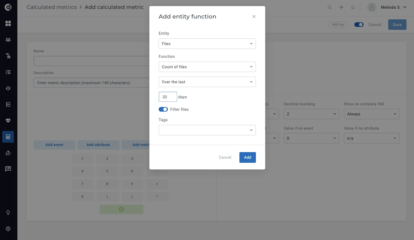
Task: Click the plus add icon in header
Action: 341,7
